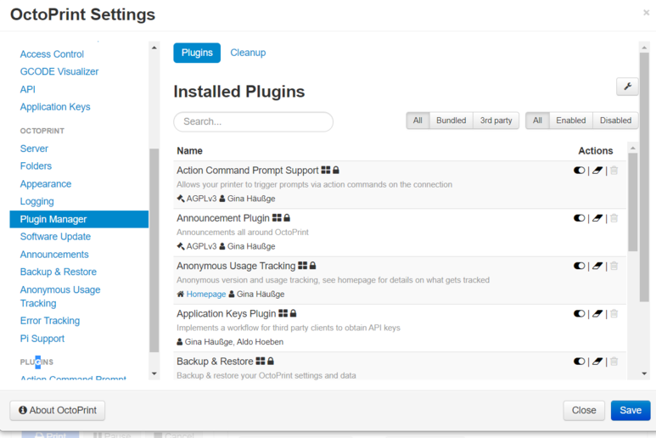
Task: Click trash icon for Anonymous Usage Tracking
Action: click(x=614, y=266)
